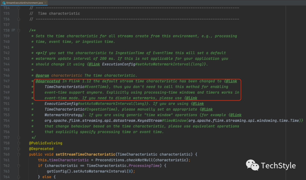Toggle rendered Javadoc view icon at line 738

(13, 30)
